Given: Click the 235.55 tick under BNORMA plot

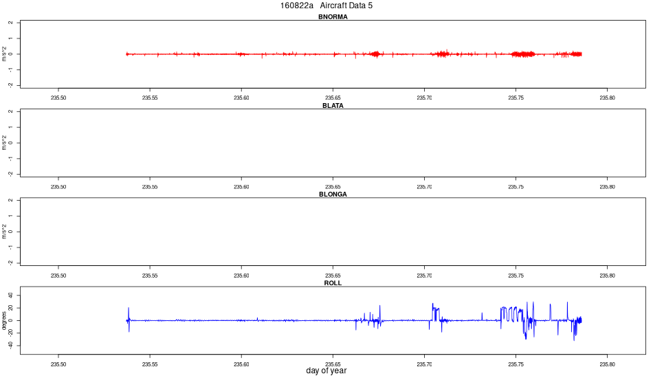Looking at the screenshot, I should tap(150, 98).
